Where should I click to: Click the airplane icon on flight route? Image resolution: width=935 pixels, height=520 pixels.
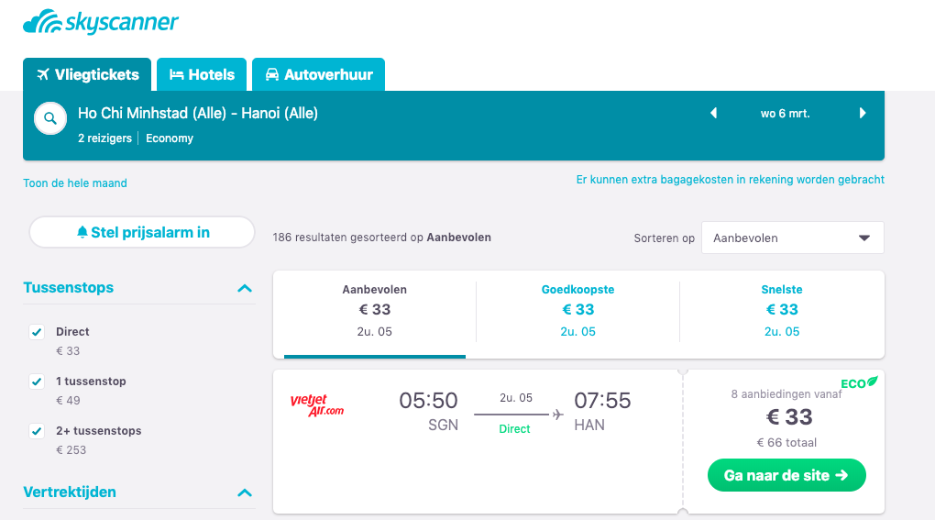(557, 415)
